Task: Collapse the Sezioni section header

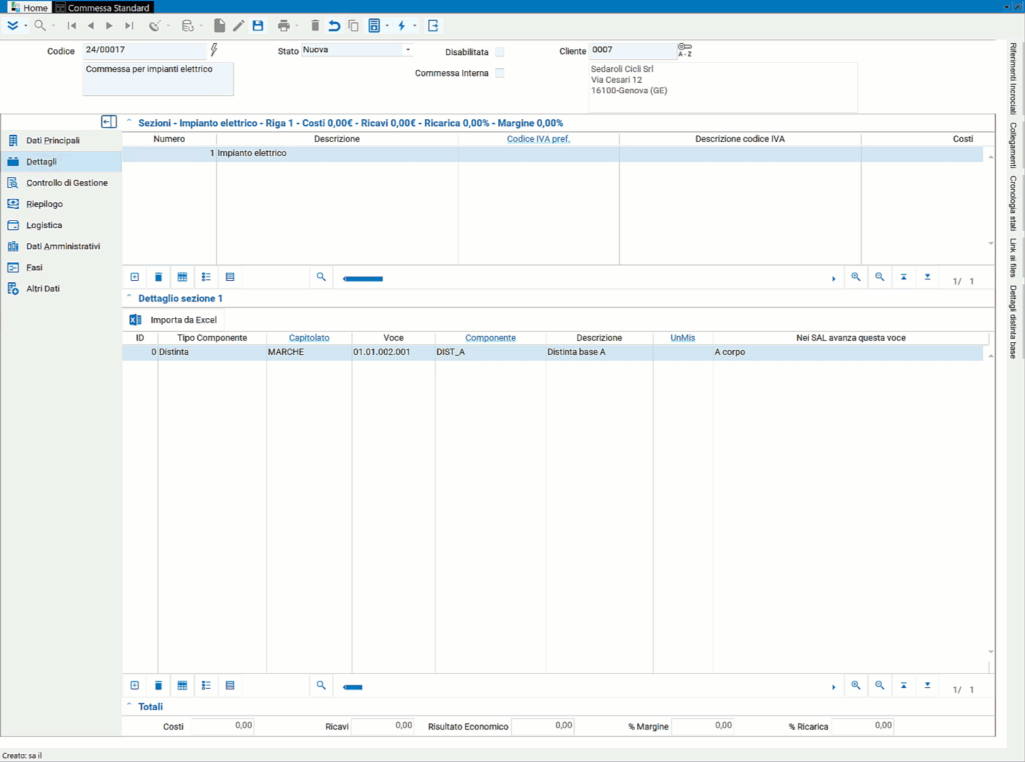Action: 129,121
